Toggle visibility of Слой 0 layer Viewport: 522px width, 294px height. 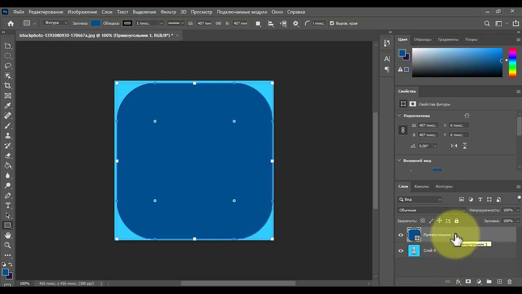(401, 251)
